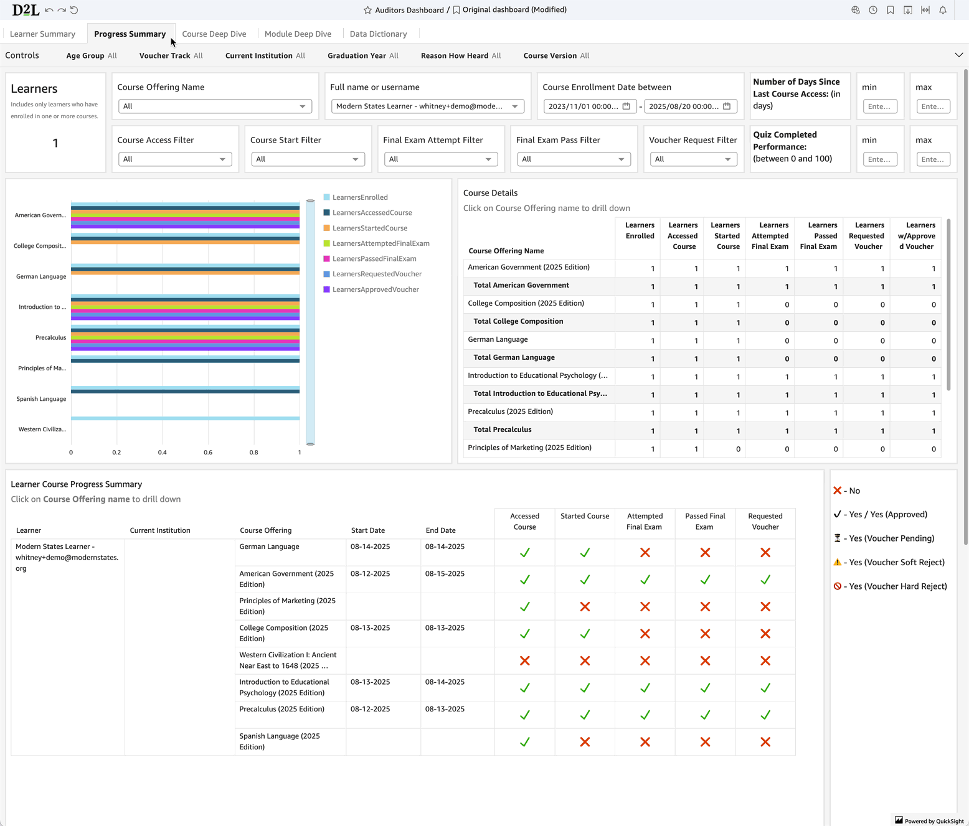This screenshot has height=826, width=969.
Task: Star the Auditors Dashboard as favorite
Action: pyautogui.click(x=367, y=10)
